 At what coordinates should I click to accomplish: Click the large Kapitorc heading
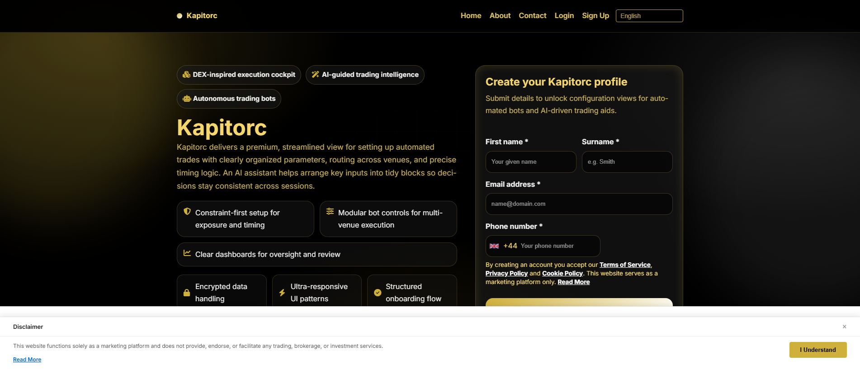pos(222,128)
